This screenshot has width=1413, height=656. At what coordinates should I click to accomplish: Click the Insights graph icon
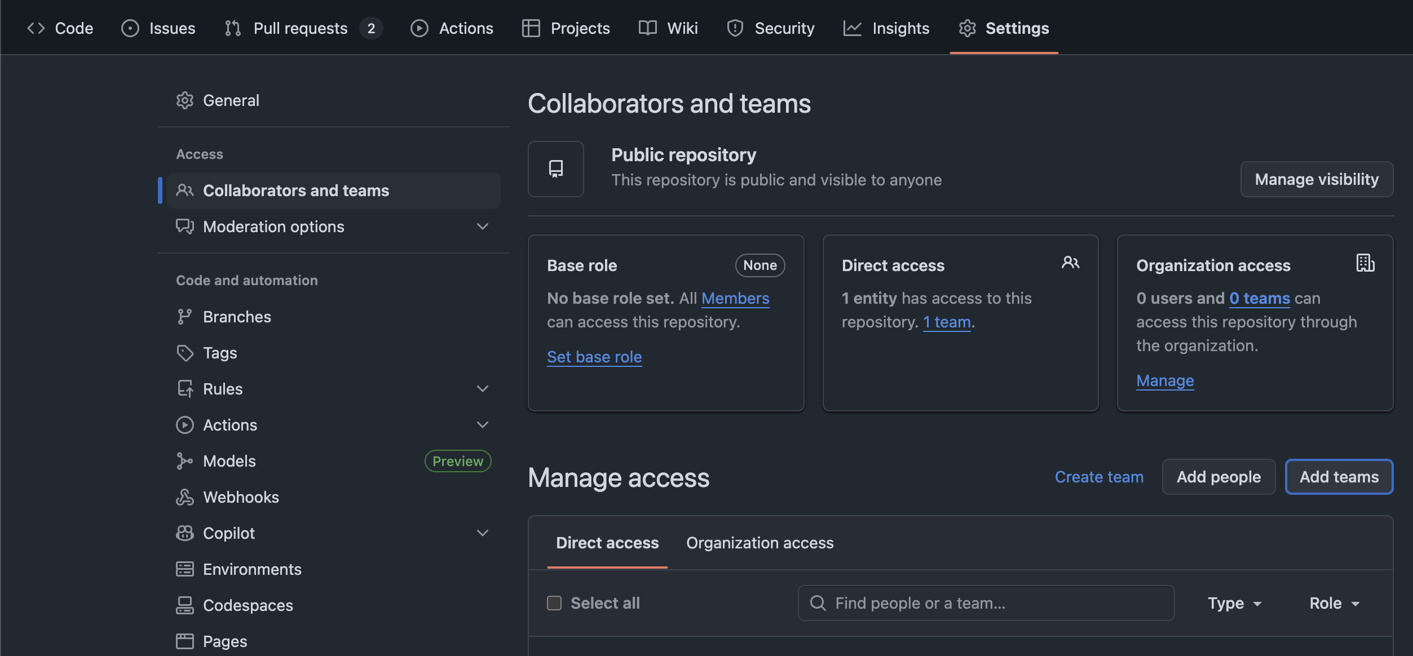[851, 28]
